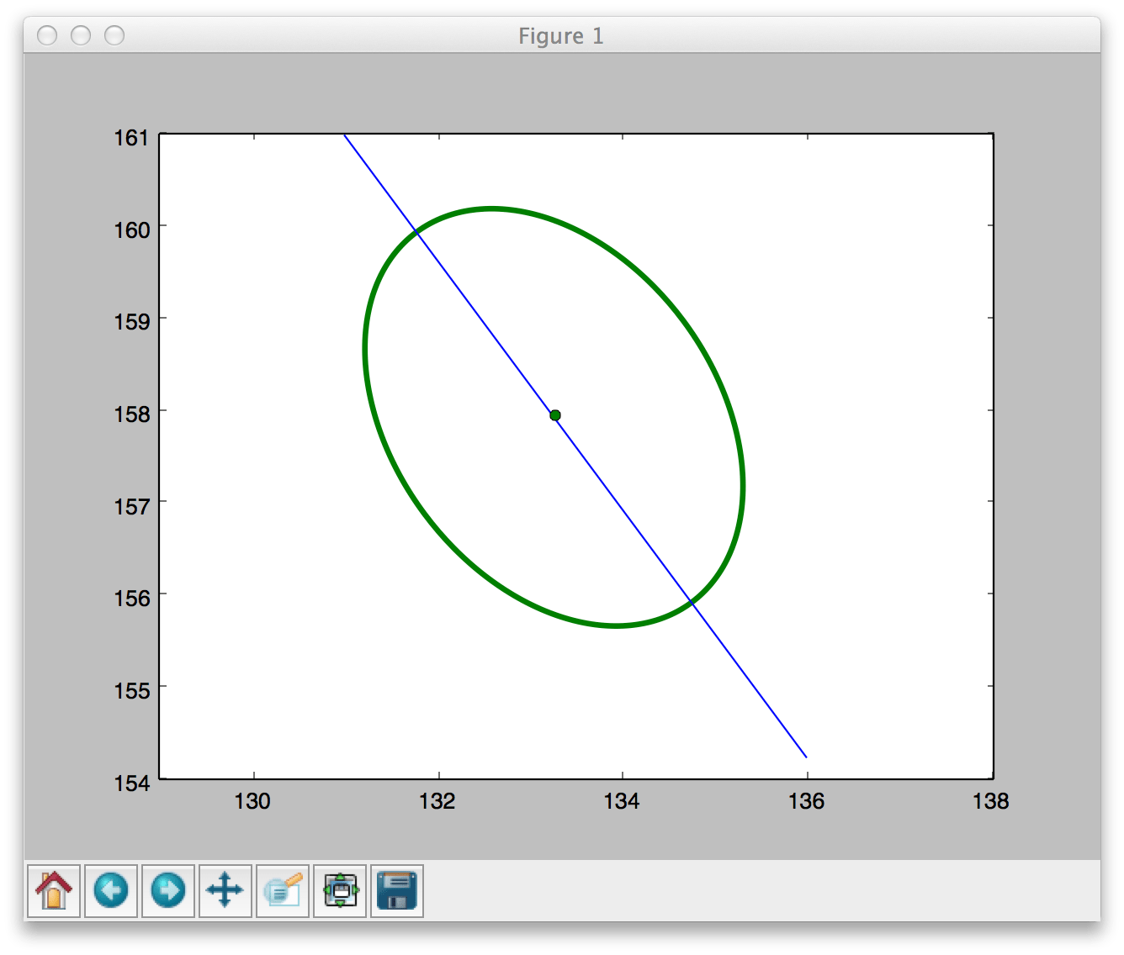This screenshot has width=1124, height=955.
Task: Activate the Pan/Zoom cross-arrow tool
Action: [225, 891]
